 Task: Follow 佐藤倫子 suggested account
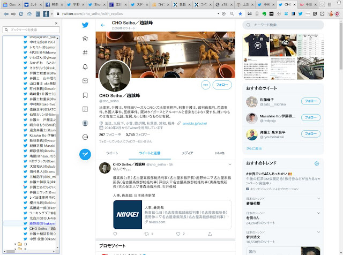[x=311, y=101]
